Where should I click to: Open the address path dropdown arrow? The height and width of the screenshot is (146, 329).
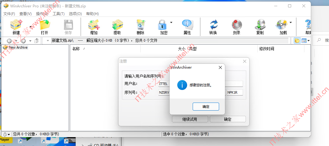[x=48, y=41]
